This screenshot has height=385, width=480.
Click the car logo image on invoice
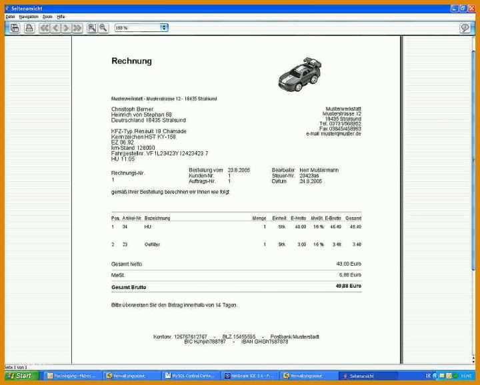pos(300,75)
